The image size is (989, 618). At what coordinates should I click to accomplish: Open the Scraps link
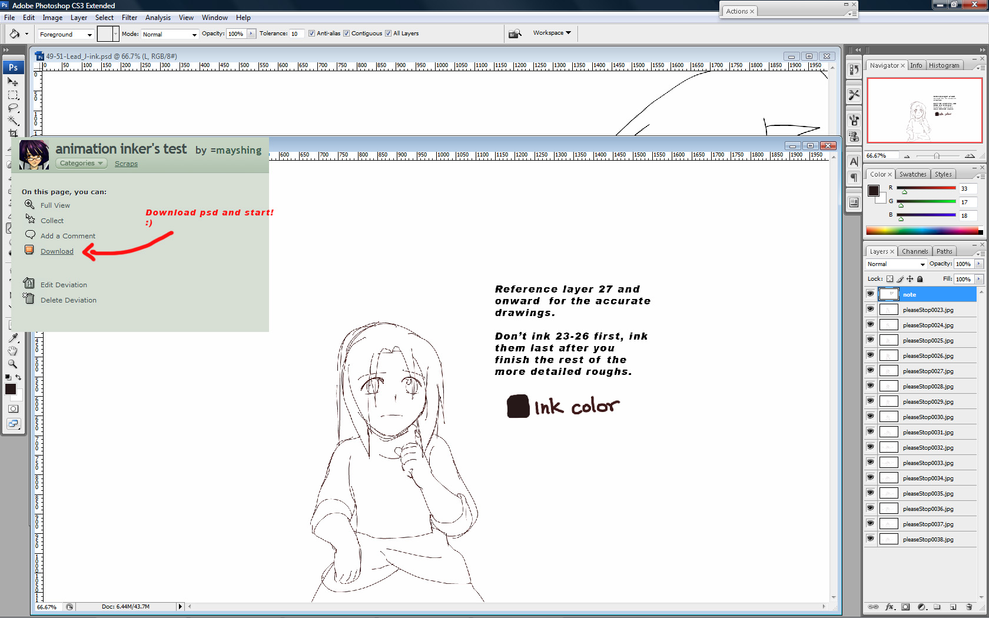[x=125, y=164]
